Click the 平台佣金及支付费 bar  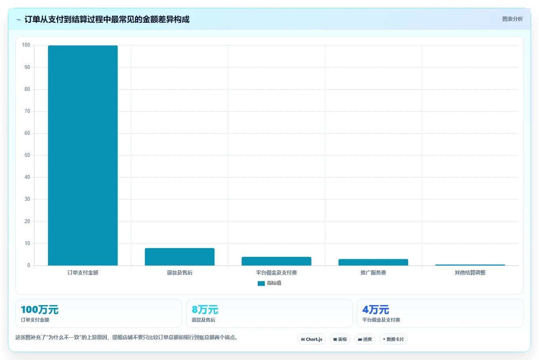[x=277, y=261]
